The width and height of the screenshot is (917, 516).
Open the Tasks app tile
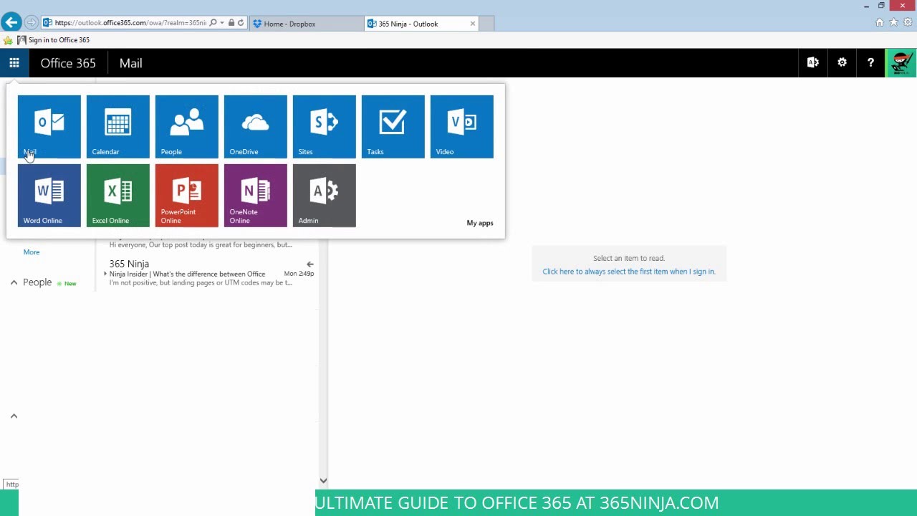pyautogui.click(x=393, y=126)
